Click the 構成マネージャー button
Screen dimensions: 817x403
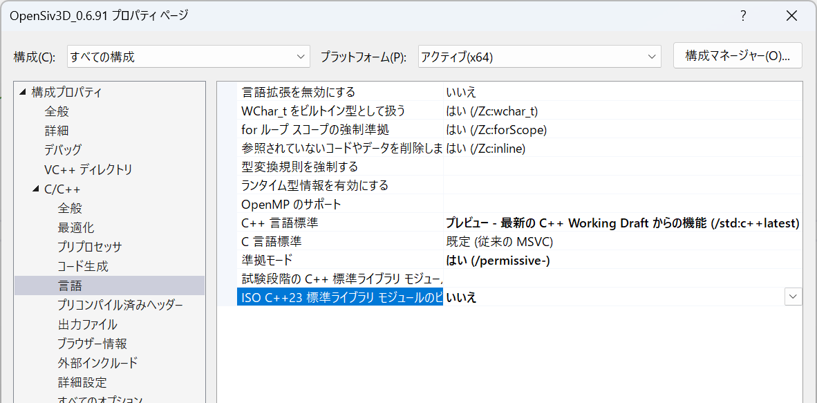tap(737, 56)
